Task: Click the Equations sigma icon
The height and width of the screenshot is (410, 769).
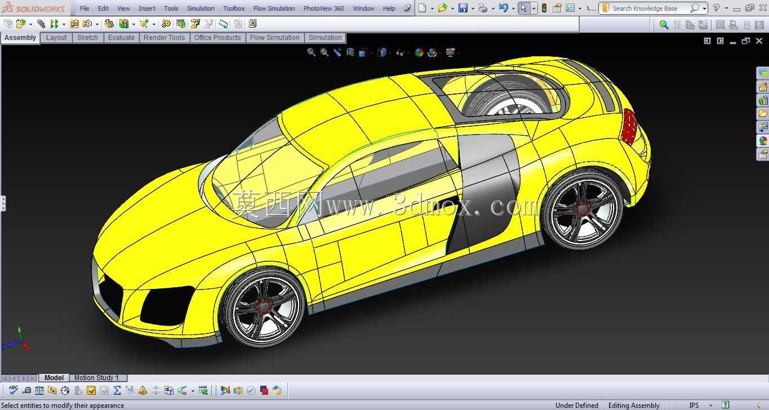Action: pos(117,390)
